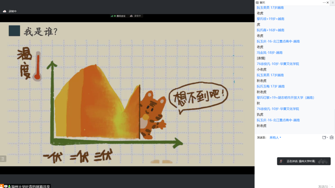Screen dimensions: 335x188
Task: Open the '所有人' recipient dropdown
Action: pos(275,137)
